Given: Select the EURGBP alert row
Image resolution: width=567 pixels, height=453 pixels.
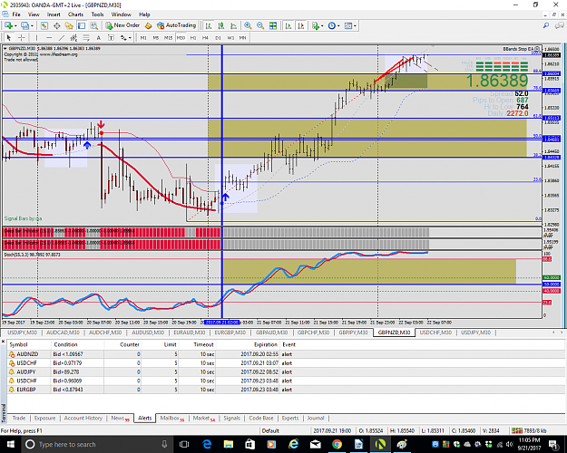Looking at the screenshot, I should [x=286, y=390].
